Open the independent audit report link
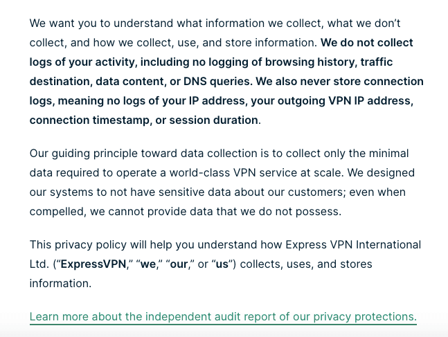The image size is (448, 337). coord(223,317)
